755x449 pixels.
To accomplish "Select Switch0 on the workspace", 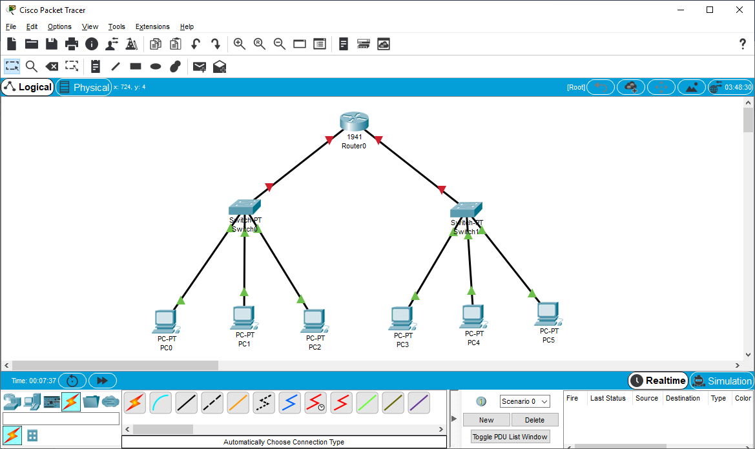I will click(x=245, y=207).
